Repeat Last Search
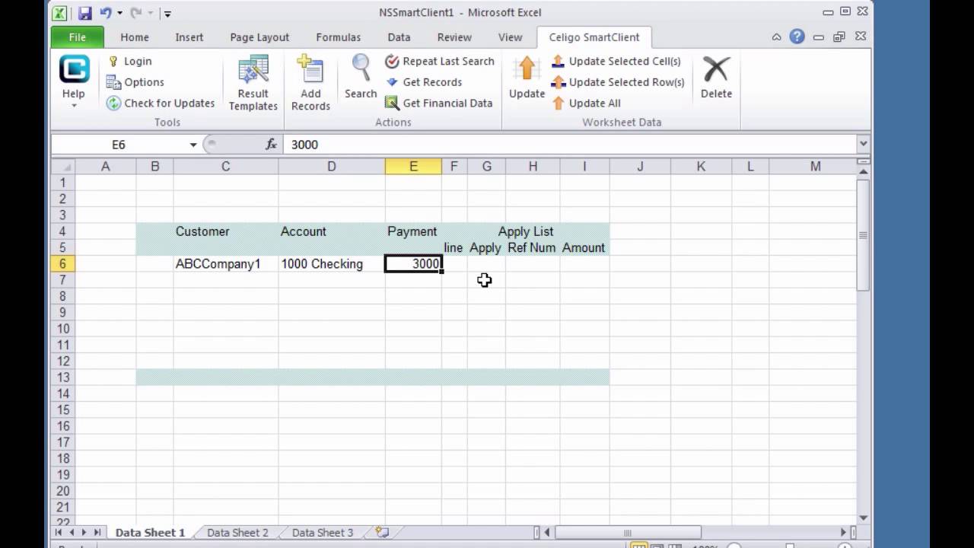The height and width of the screenshot is (548, 974). 440,61
